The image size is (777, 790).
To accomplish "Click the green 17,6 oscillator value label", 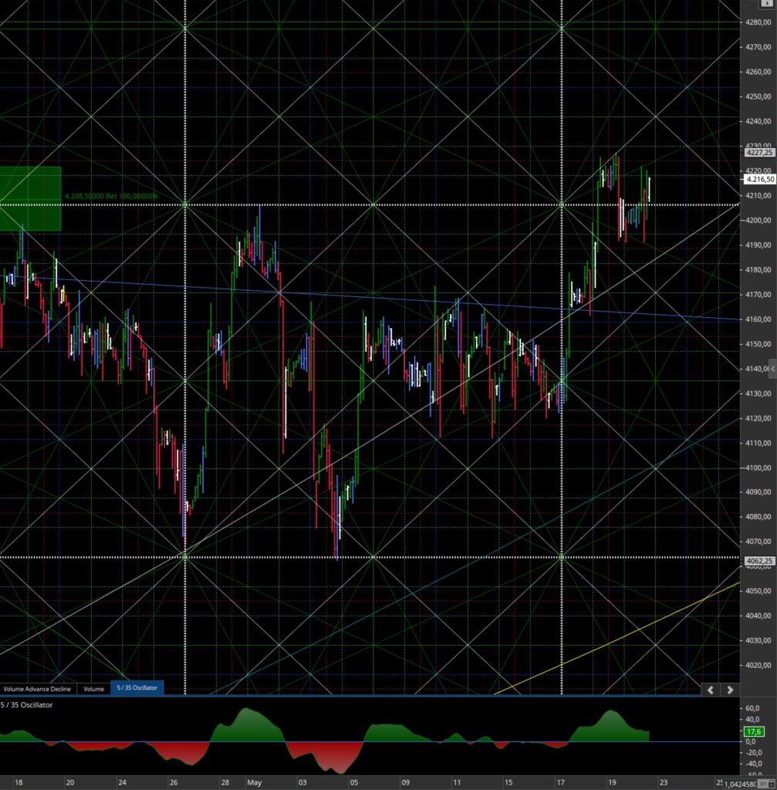I will click(754, 731).
